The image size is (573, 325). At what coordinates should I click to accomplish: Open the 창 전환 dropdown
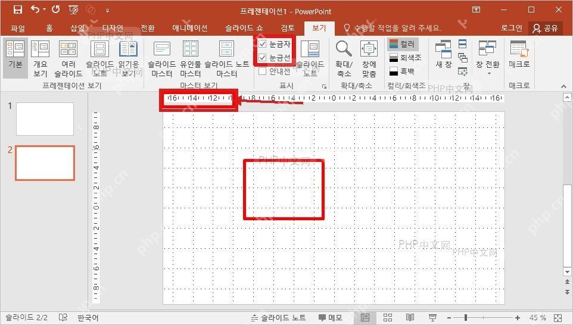(487, 58)
